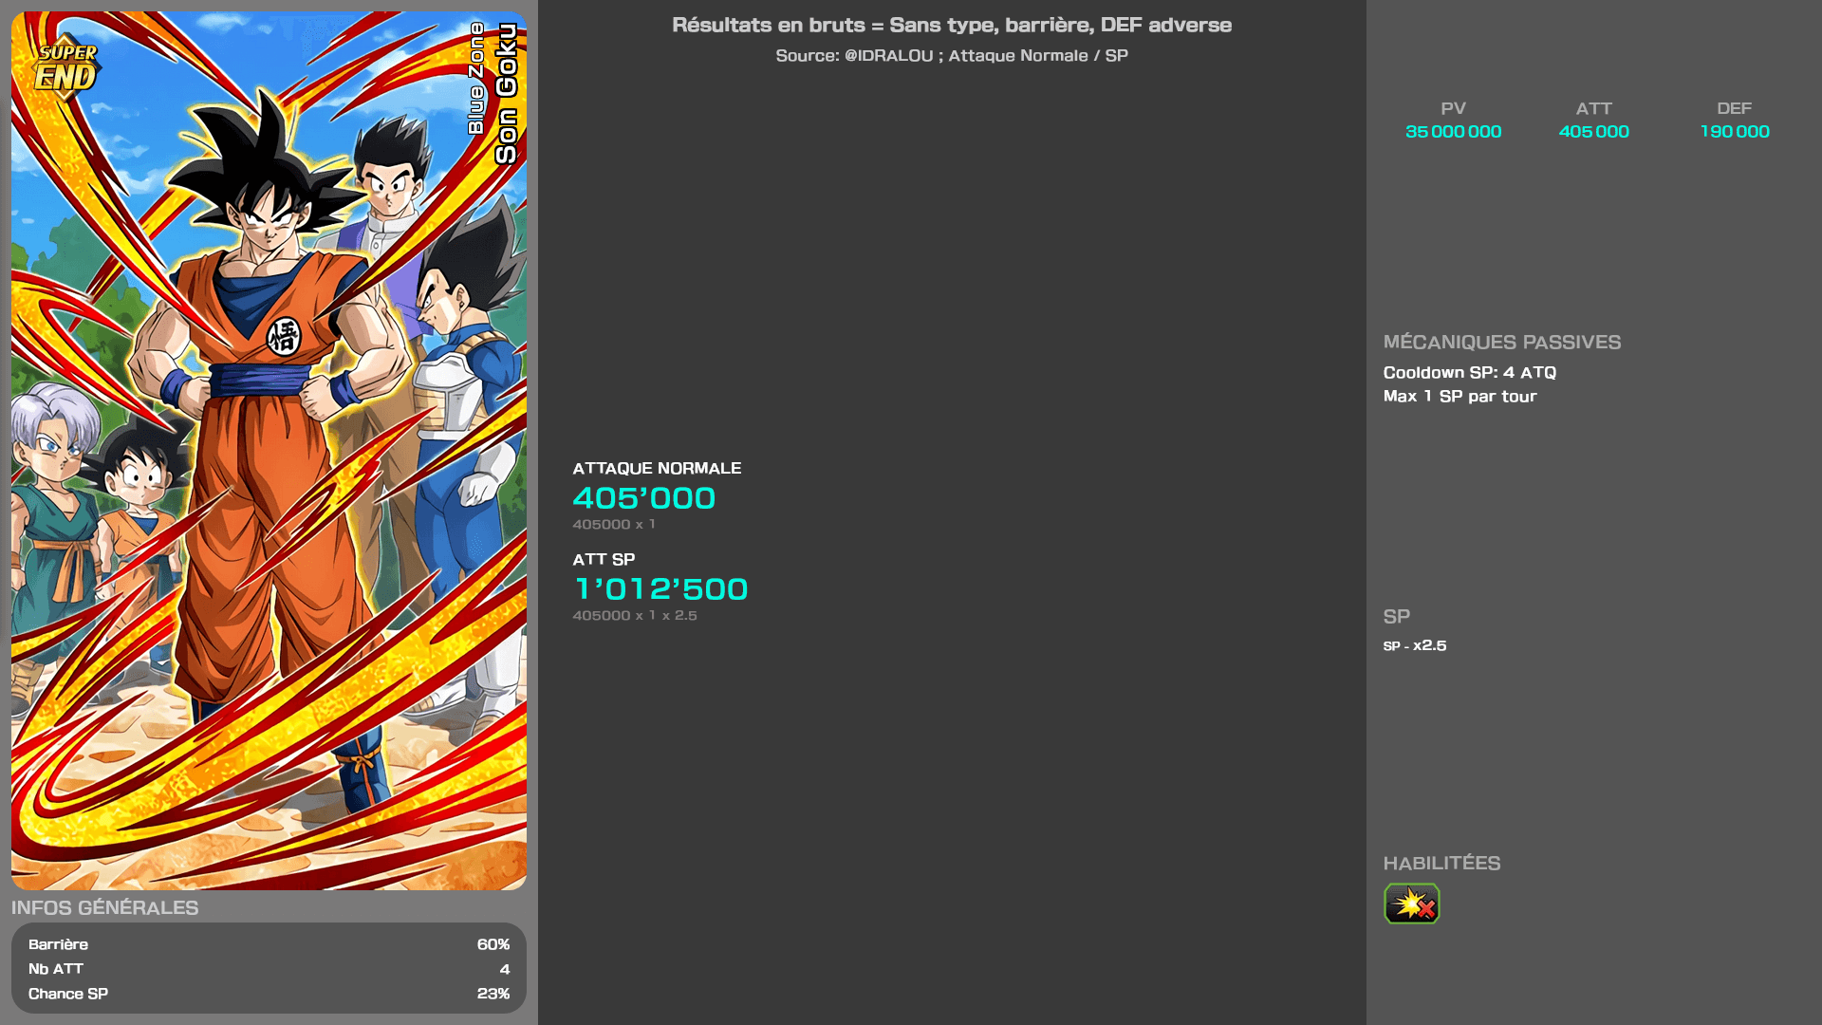
Task: Click the ATT SP result 1'012'500
Action: [660, 589]
